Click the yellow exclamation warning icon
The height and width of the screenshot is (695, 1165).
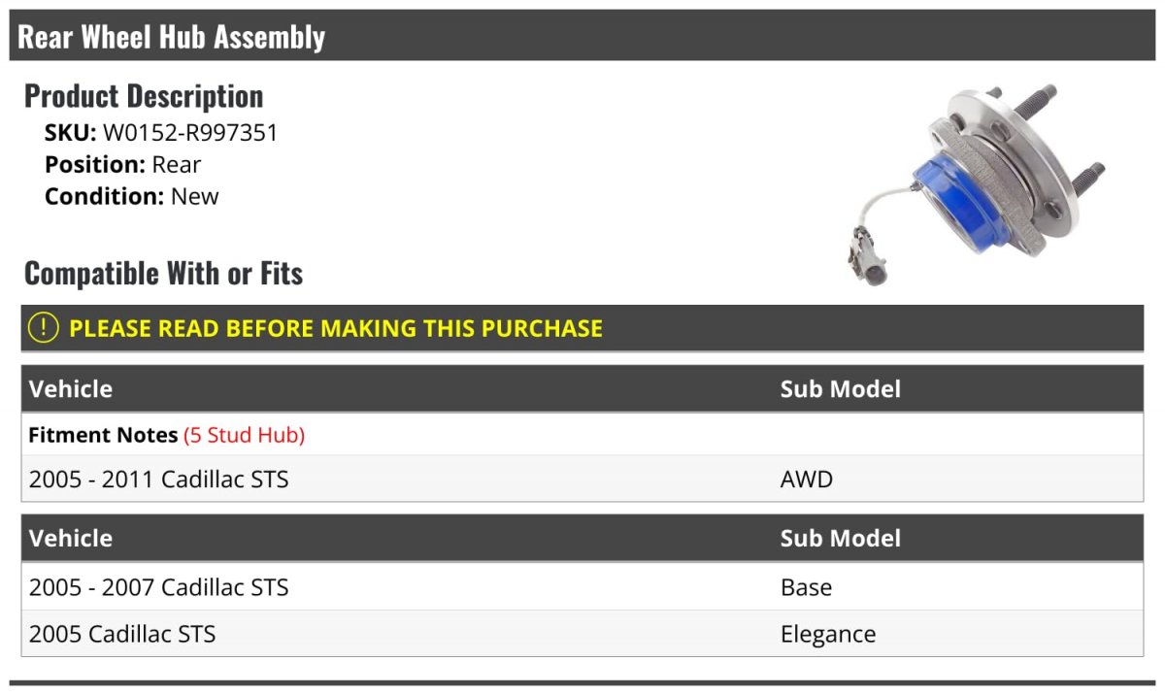click(x=44, y=328)
